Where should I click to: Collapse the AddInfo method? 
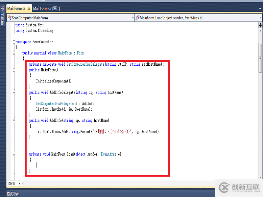click(x=14, y=120)
